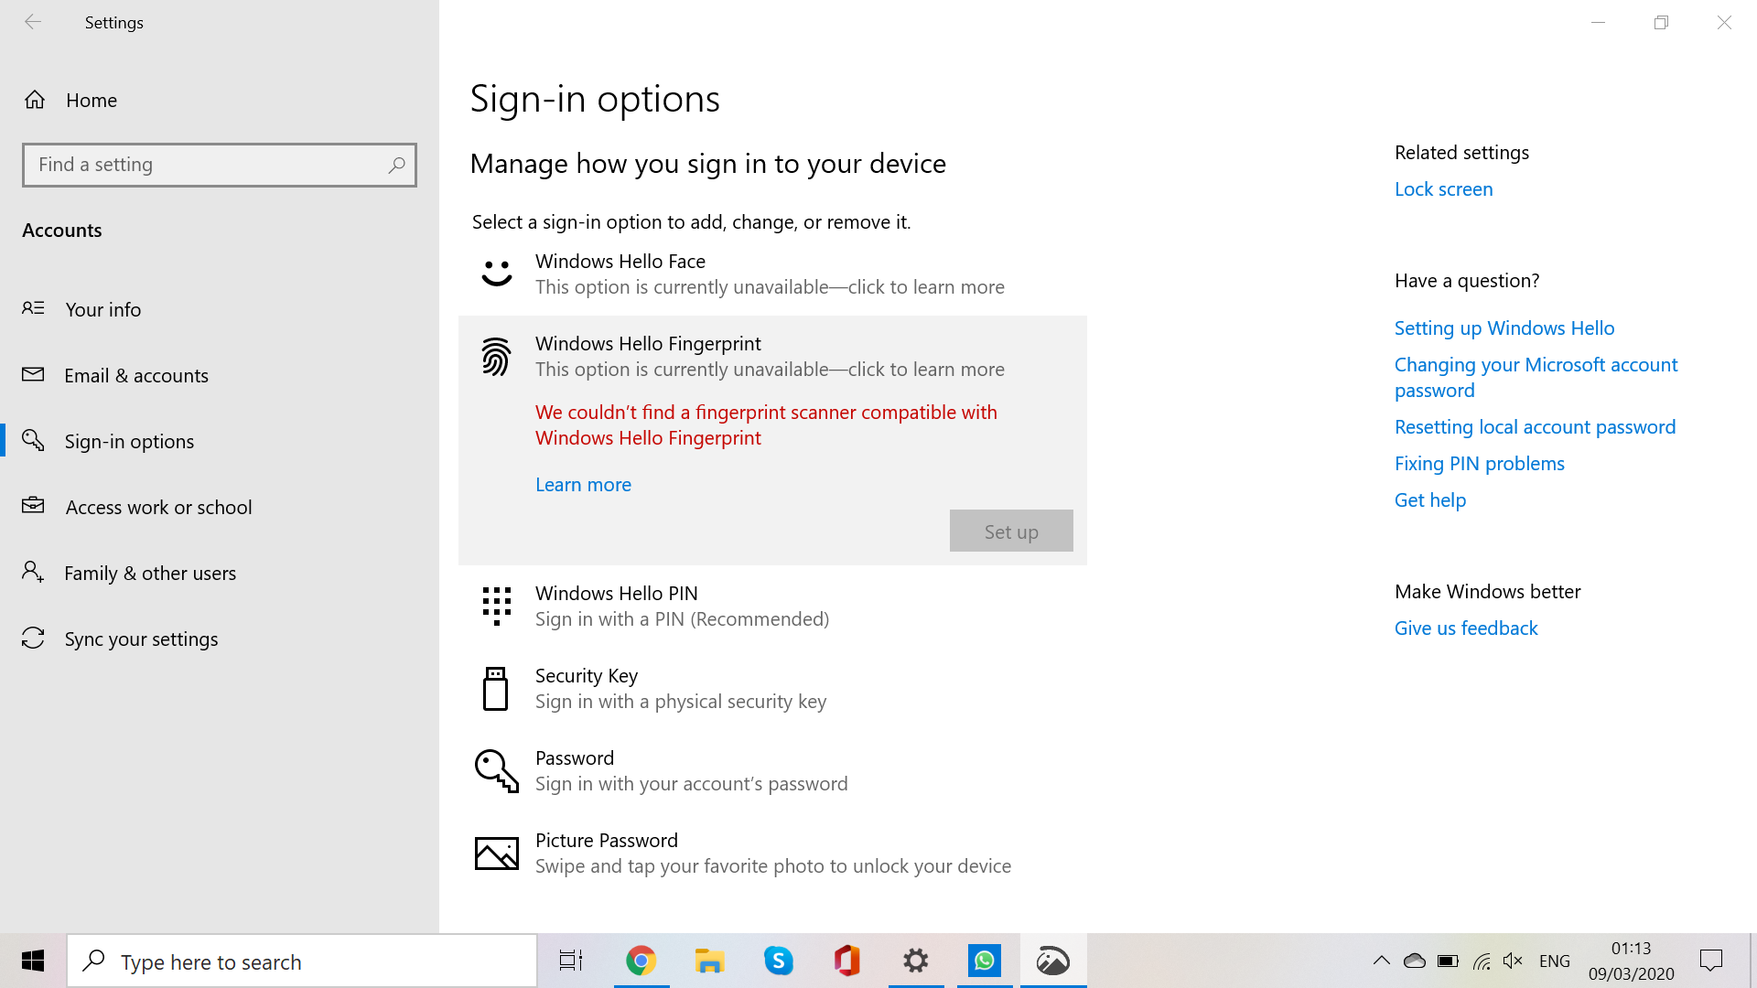Click the OneDrive cloud tray icon

pyautogui.click(x=1415, y=961)
